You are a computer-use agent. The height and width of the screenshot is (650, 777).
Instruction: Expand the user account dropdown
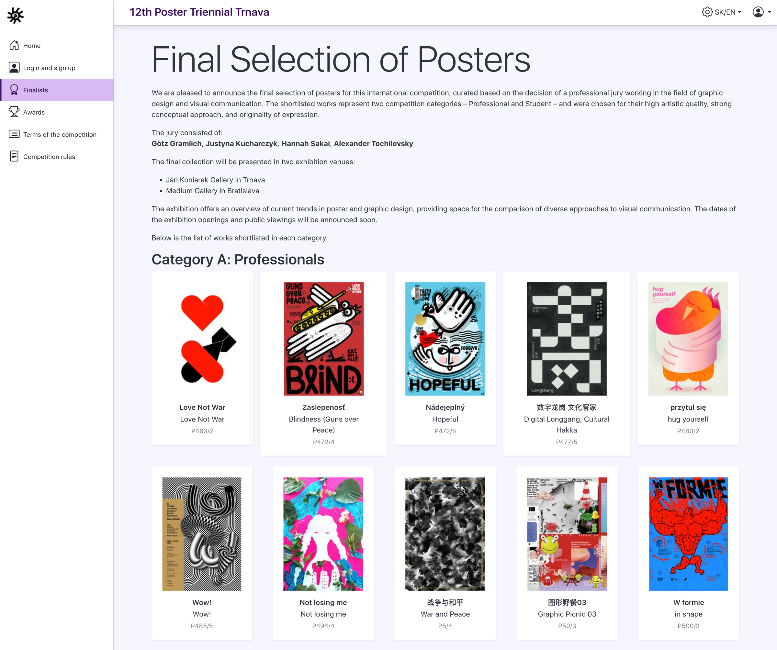tap(762, 12)
